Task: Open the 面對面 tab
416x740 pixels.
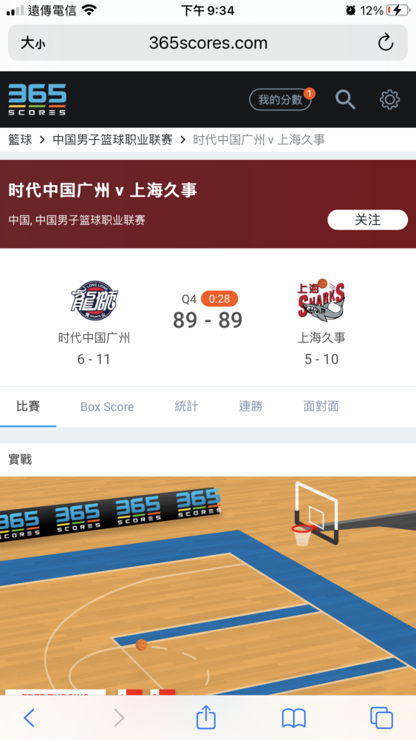Action: [321, 406]
